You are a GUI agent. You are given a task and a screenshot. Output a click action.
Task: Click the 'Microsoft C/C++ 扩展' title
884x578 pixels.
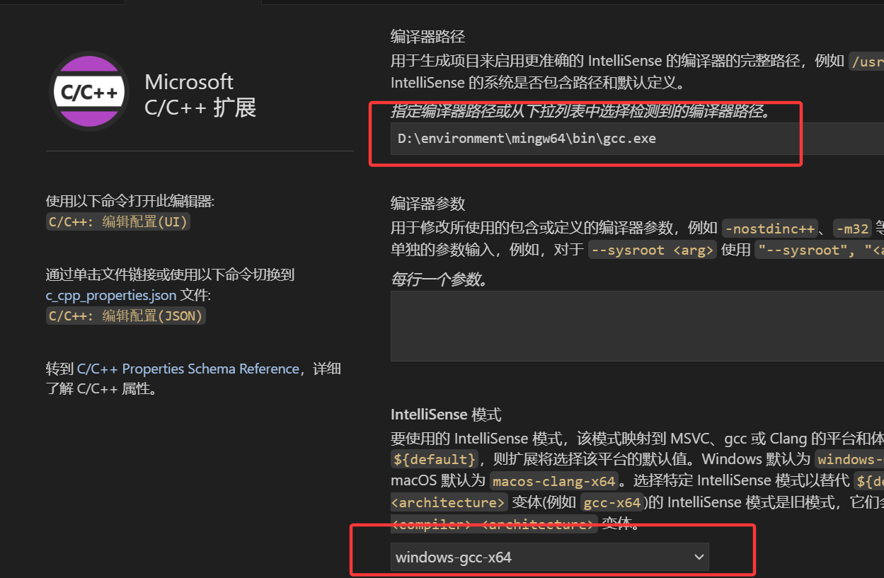200,94
